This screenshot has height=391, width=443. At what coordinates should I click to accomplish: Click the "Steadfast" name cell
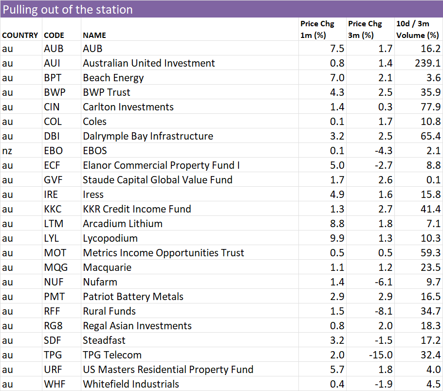coord(104,340)
